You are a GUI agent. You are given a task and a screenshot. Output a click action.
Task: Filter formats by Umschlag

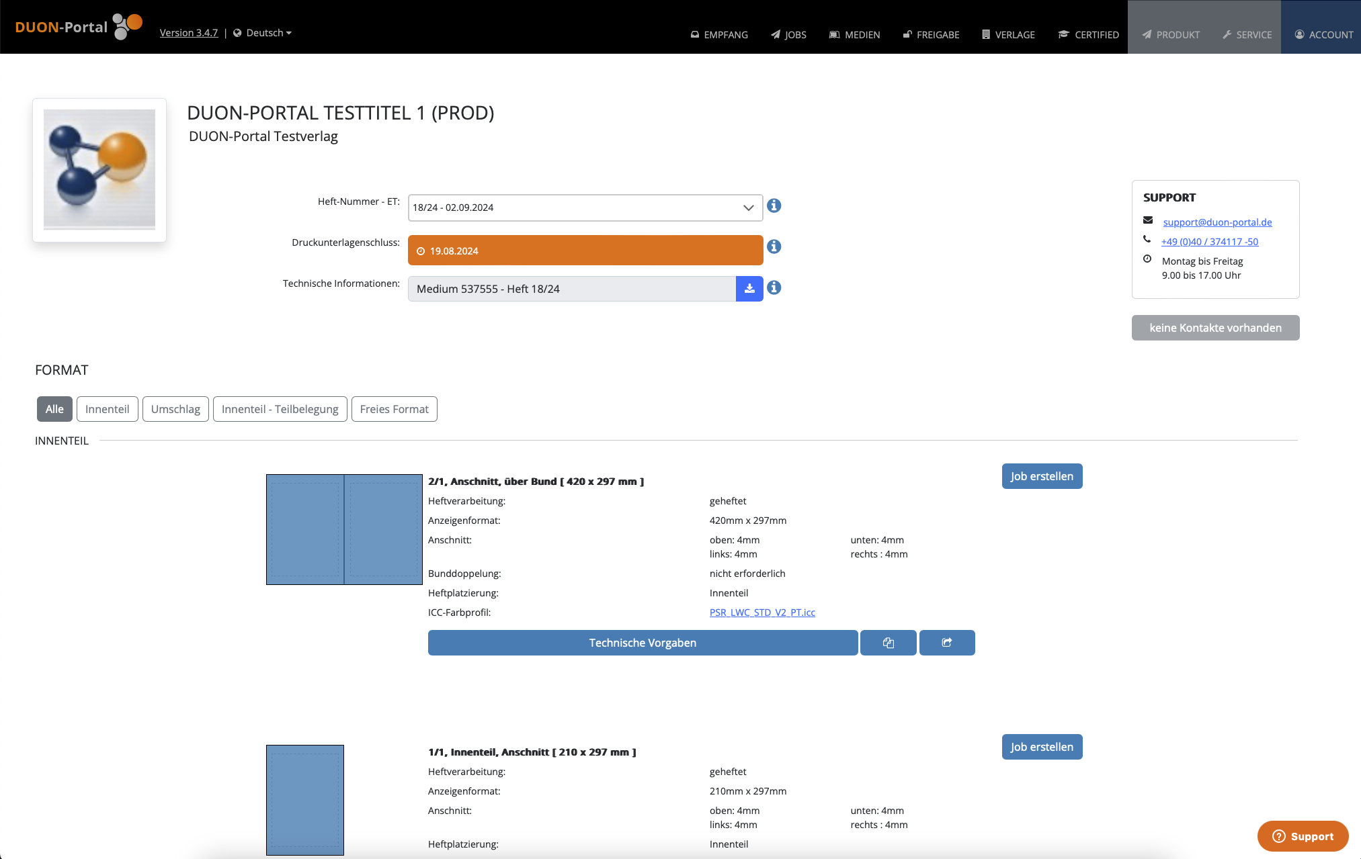click(x=175, y=409)
